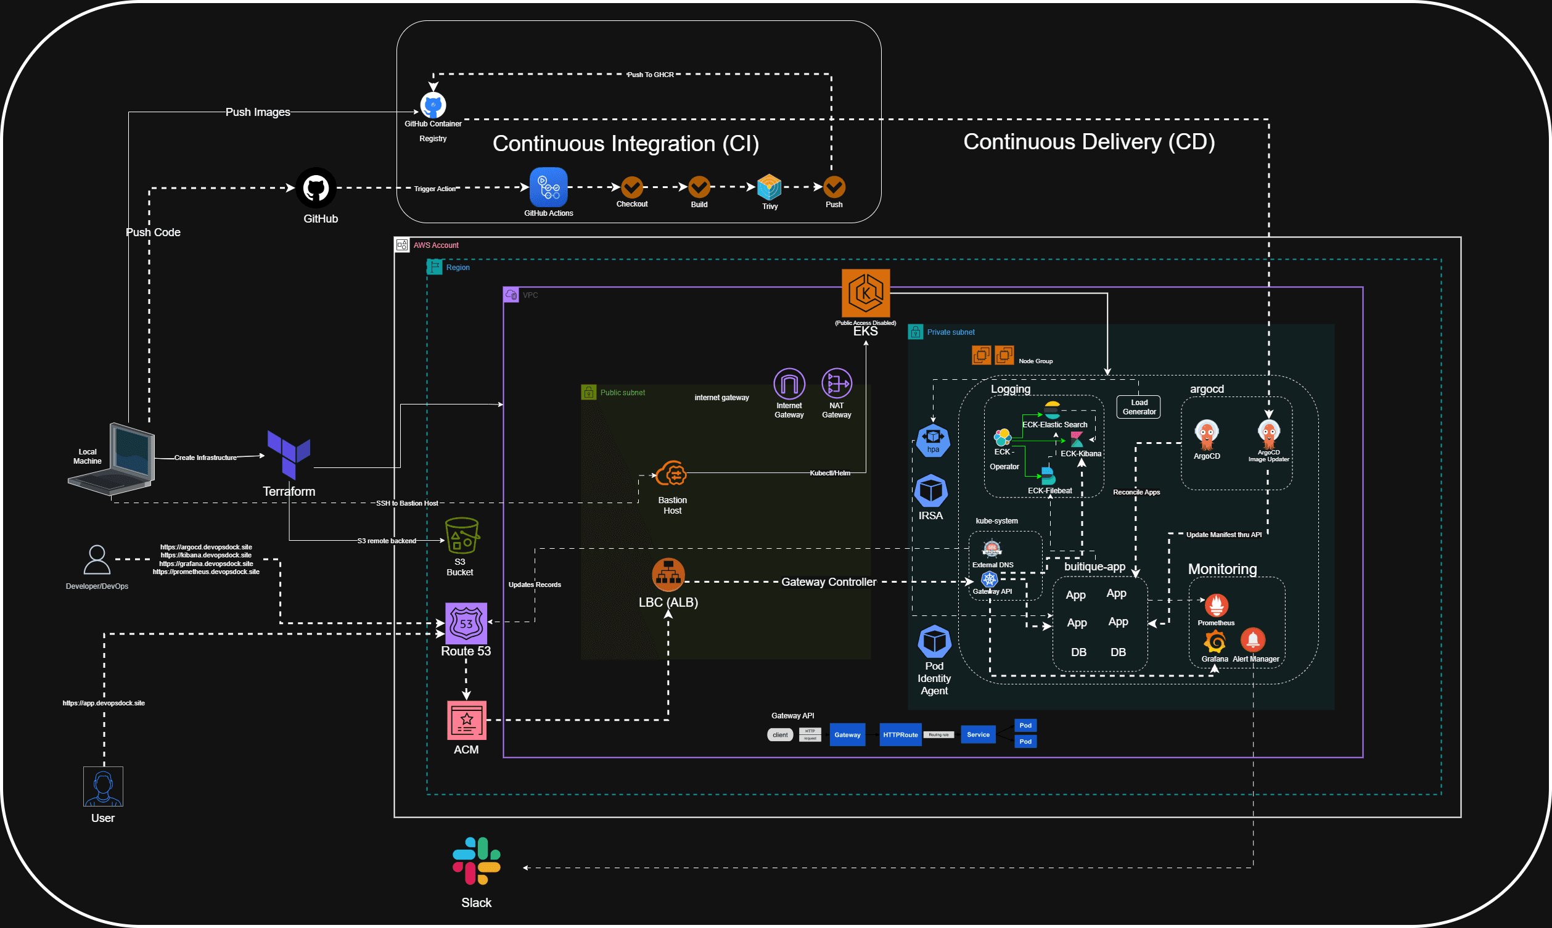Viewport: 1552px width, 928px height.
Task: Click the Alert Manager bell icon
Action: (1253, 639)
